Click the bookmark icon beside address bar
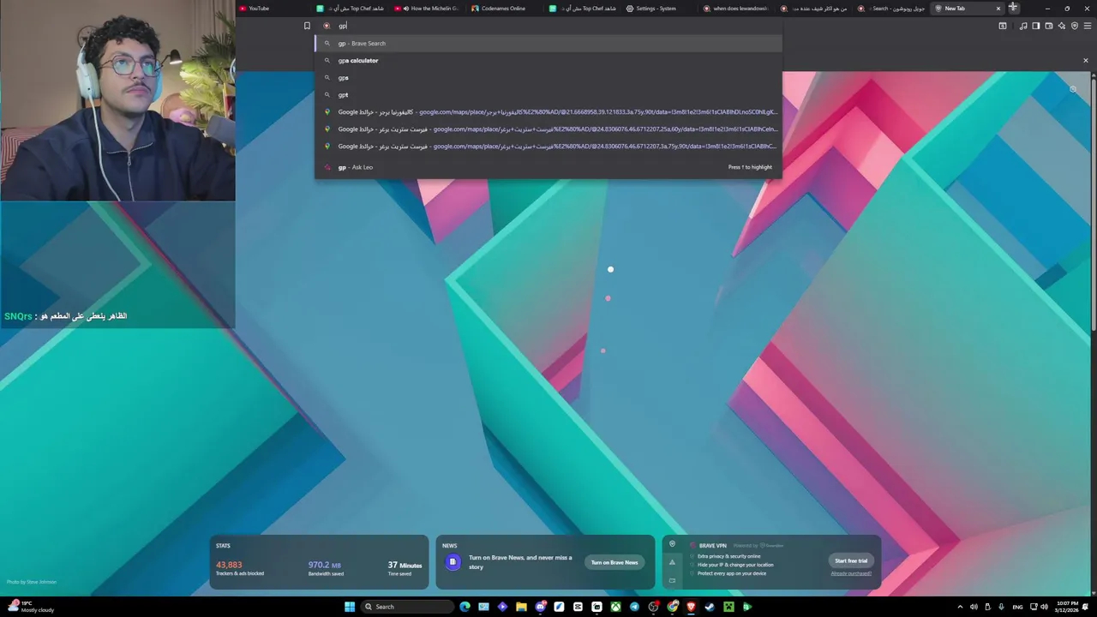The width and height of the screenshot is (1097, 617). (x=307, y=26)
